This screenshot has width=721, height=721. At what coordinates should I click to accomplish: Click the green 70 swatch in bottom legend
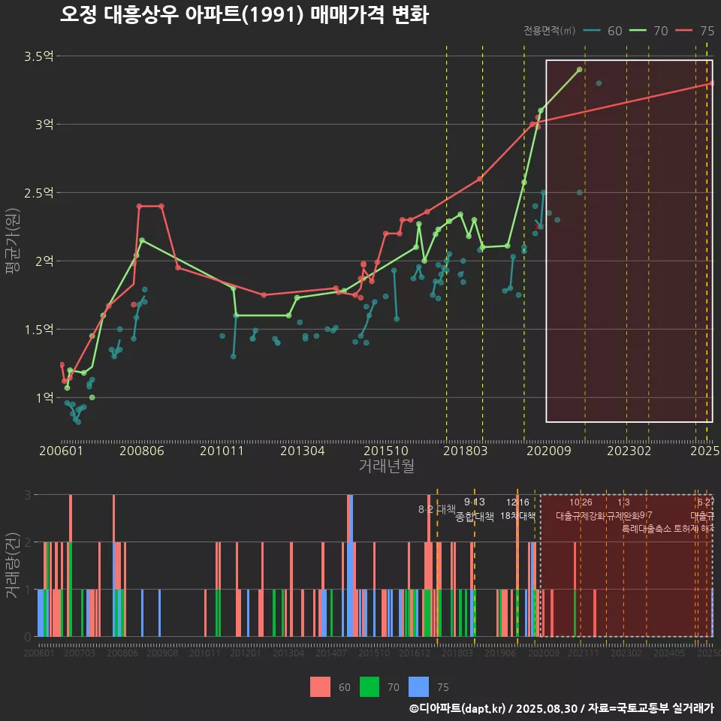point(369,686)
